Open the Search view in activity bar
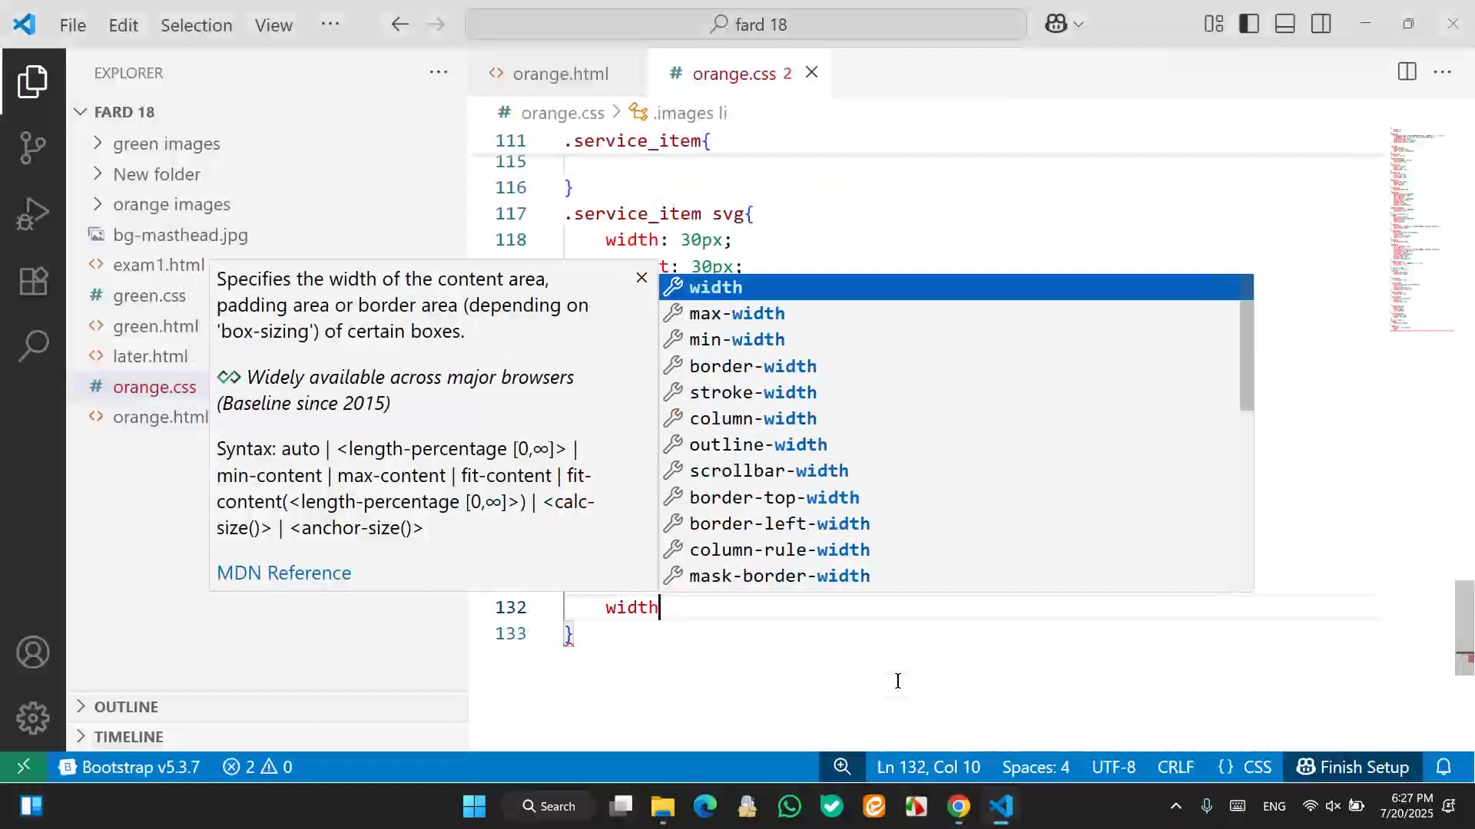Screen dimensions: 1475x829 pos(32,345)
